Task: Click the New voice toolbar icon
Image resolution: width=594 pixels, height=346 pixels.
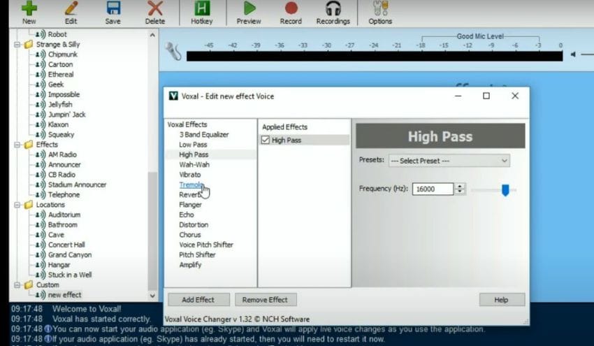Action: [29, 8]
